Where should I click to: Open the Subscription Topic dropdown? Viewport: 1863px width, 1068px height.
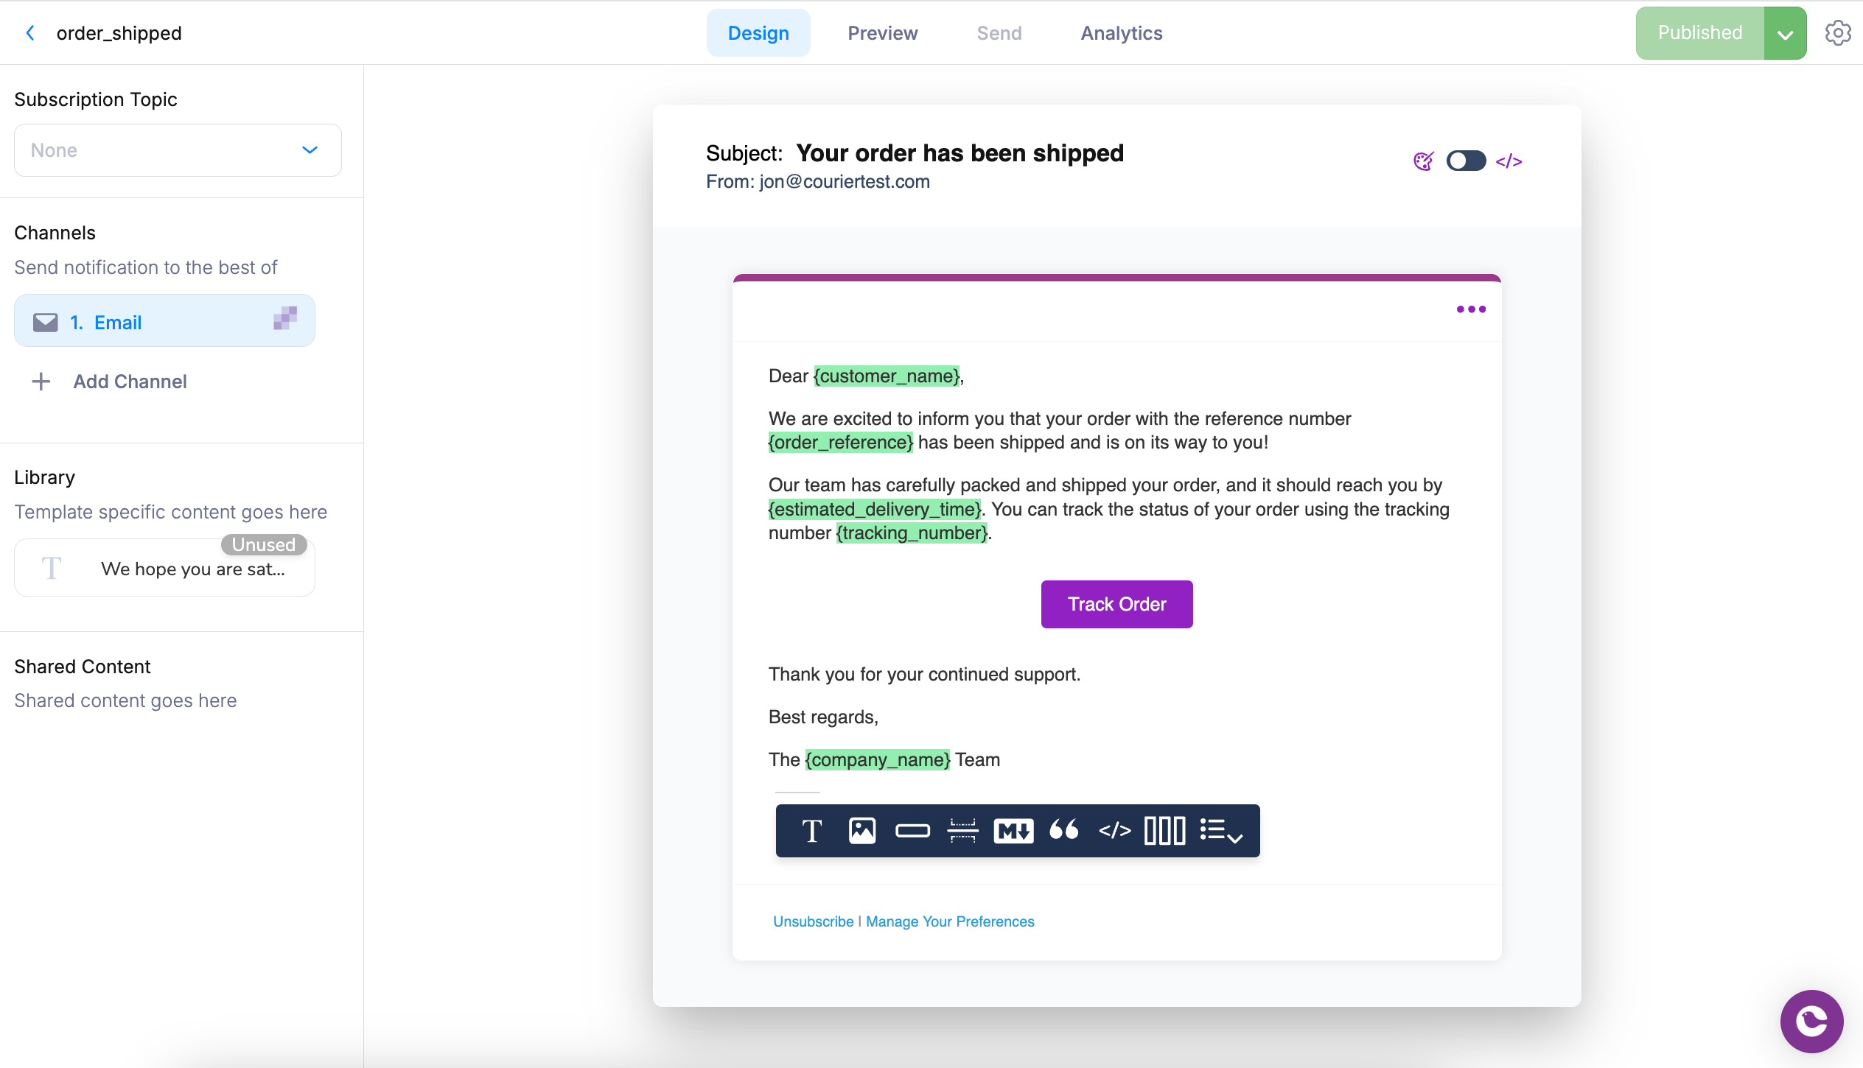pyautogui.click(x=177, y=150)
